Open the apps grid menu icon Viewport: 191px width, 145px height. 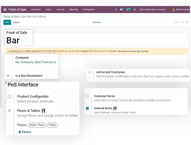click(x=5, y=10)
